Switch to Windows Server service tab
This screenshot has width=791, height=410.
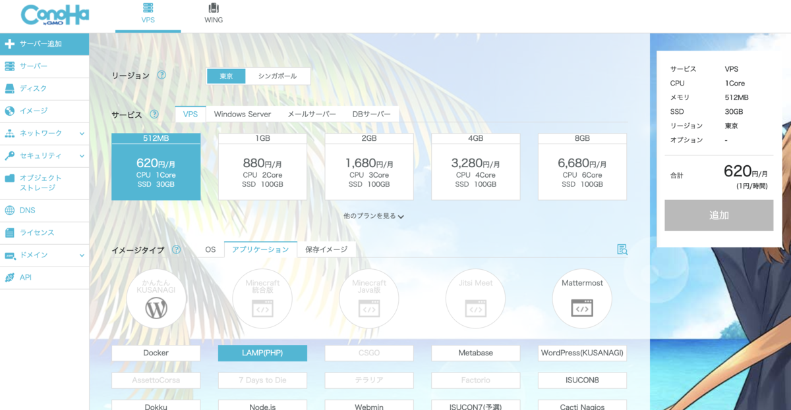pyautogui.click(x=243, y=114)
